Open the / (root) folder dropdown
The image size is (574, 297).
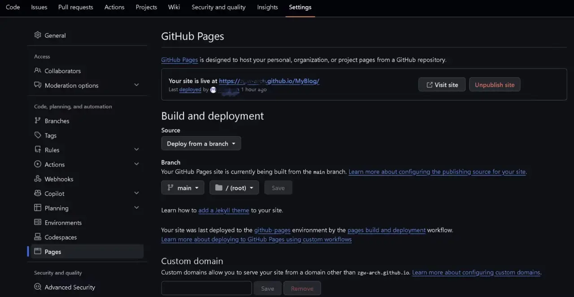pos(234,188)
